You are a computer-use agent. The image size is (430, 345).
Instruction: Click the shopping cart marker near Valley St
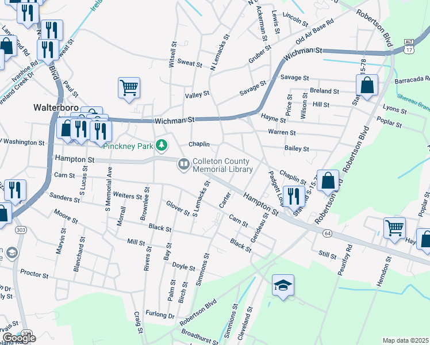(x=129, y=88)
